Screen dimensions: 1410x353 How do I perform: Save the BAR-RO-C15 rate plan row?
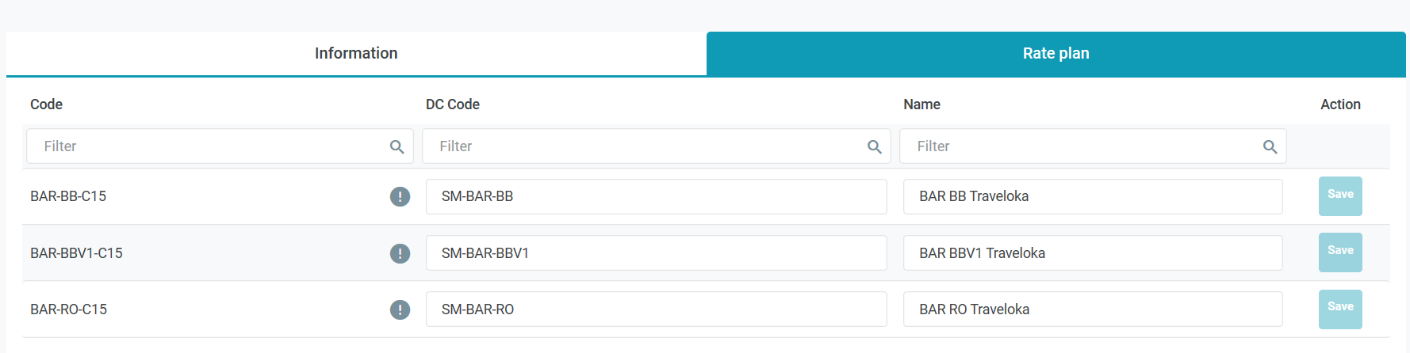tap(1339, 309)
